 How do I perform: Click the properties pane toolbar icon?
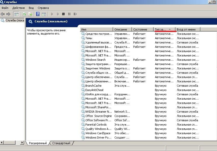44,14
